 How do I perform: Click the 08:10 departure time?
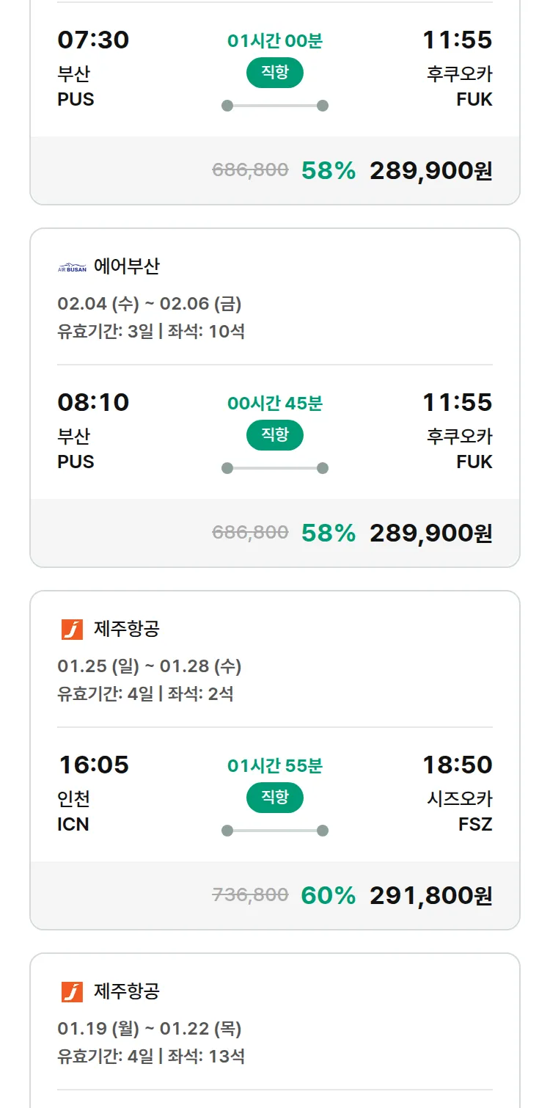pos(93,402)
